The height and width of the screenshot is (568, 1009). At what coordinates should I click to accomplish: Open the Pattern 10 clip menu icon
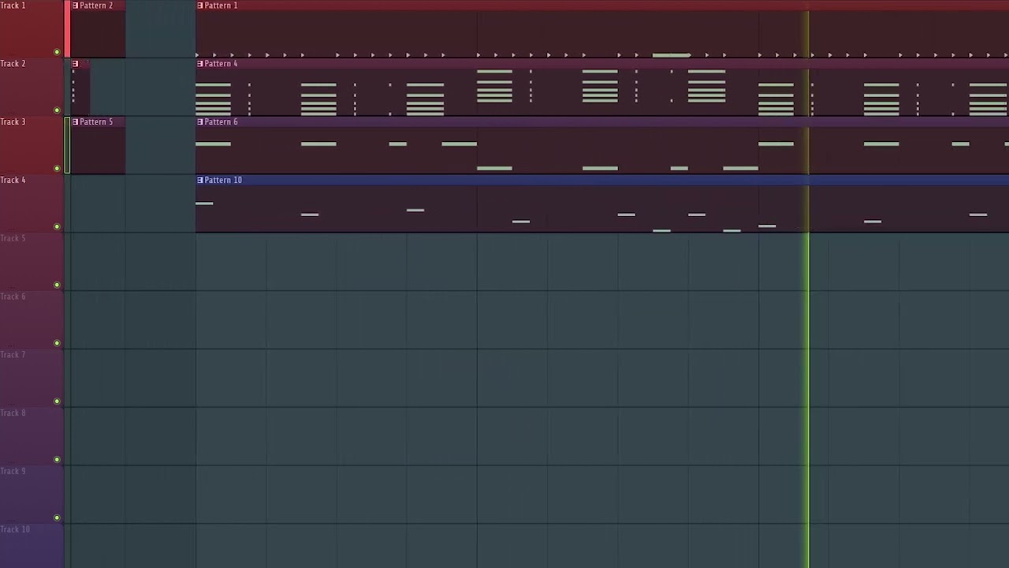click(x=200, y=181)
